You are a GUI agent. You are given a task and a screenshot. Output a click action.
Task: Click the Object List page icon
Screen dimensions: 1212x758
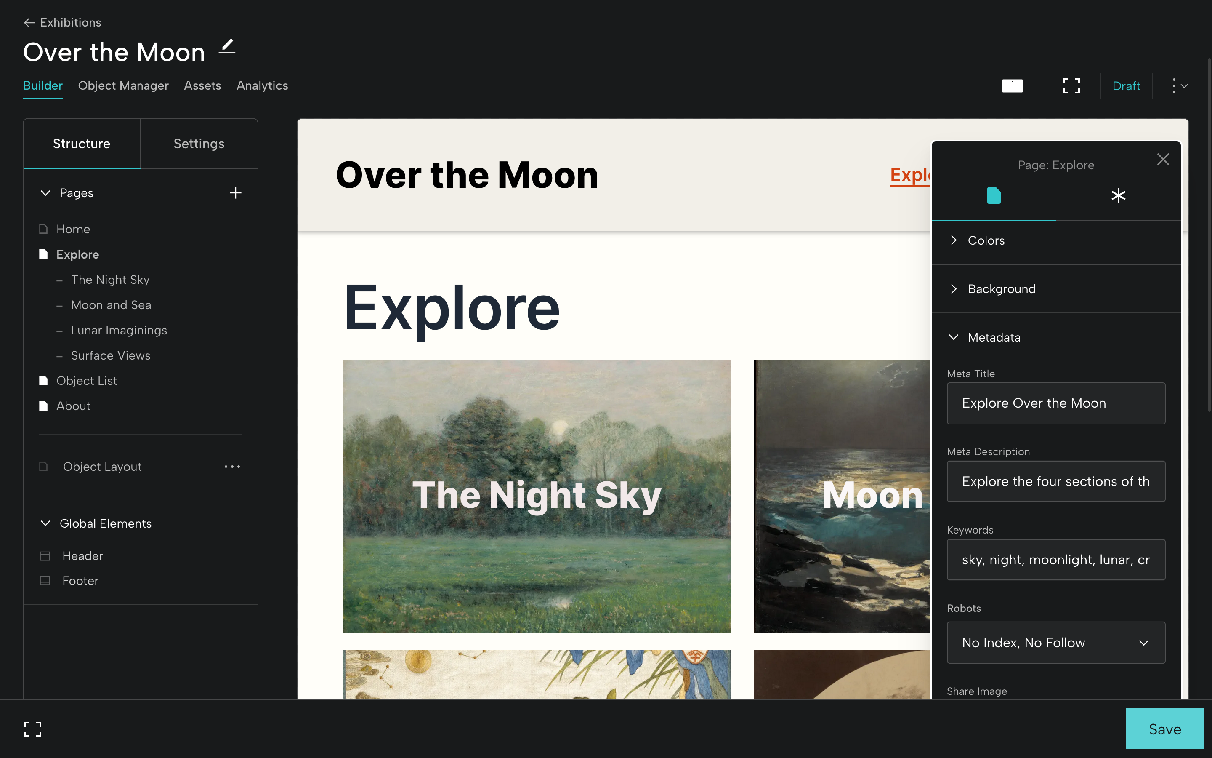tap(44, 381)
